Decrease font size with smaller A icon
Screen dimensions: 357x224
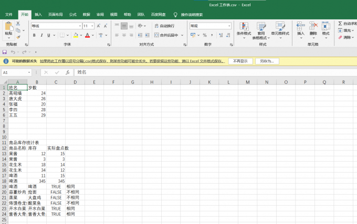click(x=106, y=26)
